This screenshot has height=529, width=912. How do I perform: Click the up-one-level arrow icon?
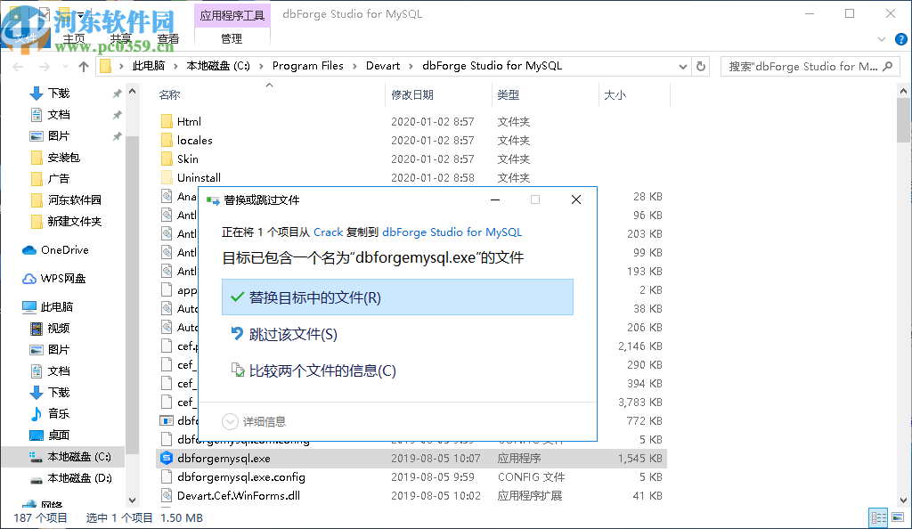(x=83, y=65)
